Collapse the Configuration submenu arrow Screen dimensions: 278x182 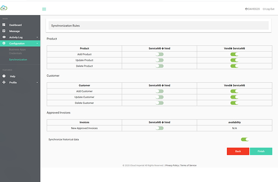pyautogui.click(x=37, y=44)
